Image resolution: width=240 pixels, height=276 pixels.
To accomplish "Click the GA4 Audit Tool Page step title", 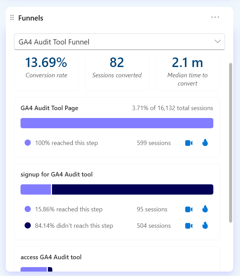I will point(50,108).
